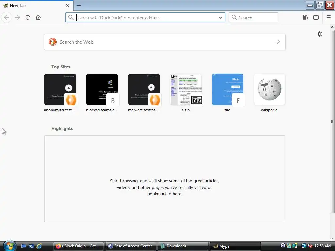Click the network tray icon
The image size is (335, 251).
(x=304, y=246)
